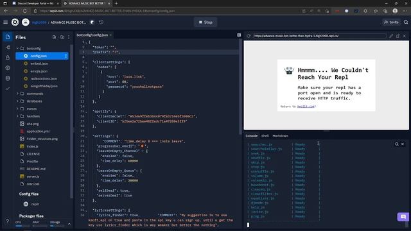411x231 pixels.
Task: Open aha.png file
Action: click(x=33, y=124)
